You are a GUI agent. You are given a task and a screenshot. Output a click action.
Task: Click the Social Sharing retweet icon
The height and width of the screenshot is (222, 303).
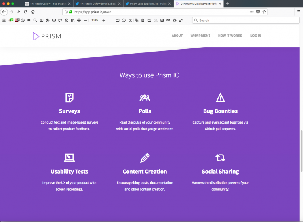tap(220, 158)
